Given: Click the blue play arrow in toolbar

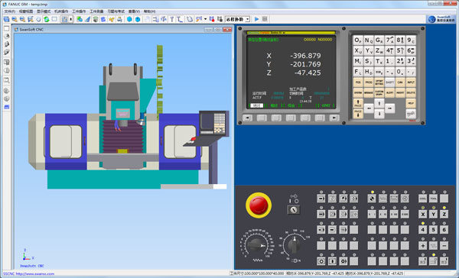Looking at the screenshot, I should click(x=257, y=19).
